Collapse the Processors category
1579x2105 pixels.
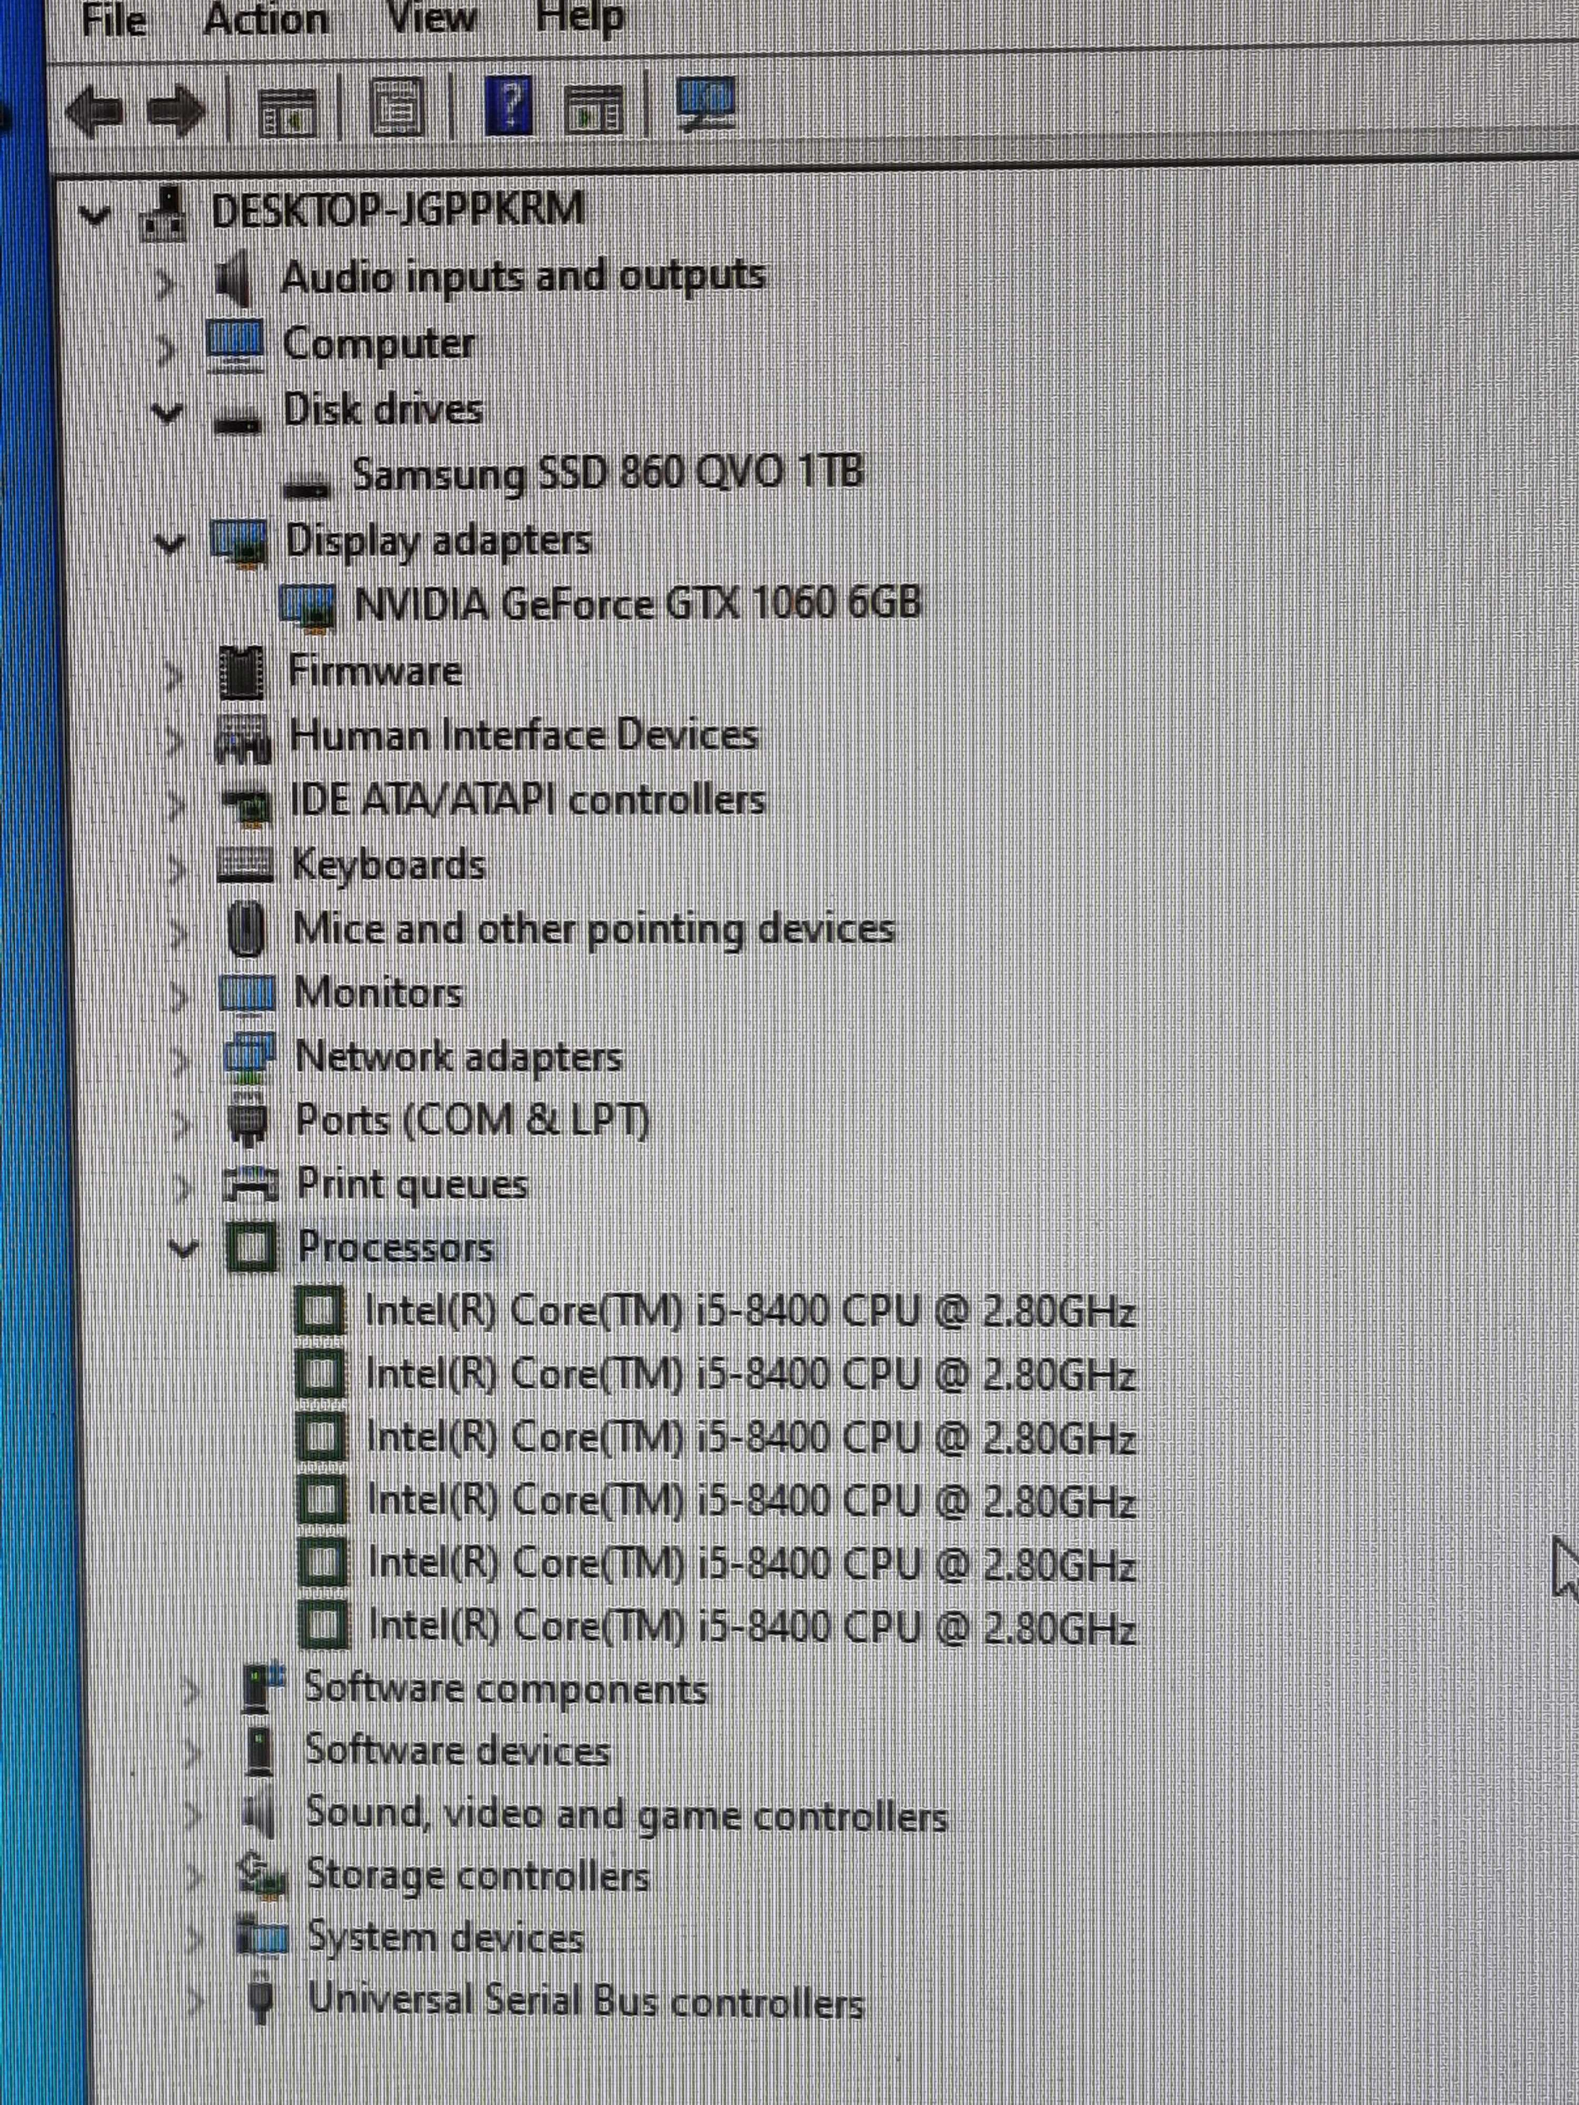pyautogui.click(x=184, y=1248)
